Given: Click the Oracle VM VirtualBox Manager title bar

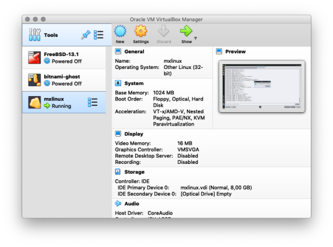Looking at the screenshot, I should 166,19.
